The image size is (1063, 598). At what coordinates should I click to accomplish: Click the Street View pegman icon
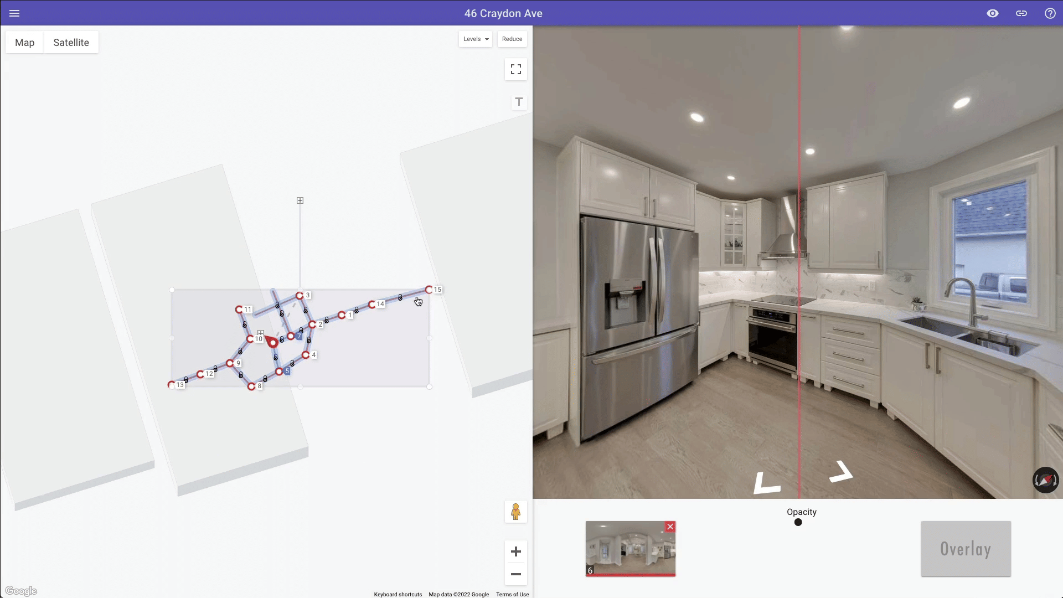(515, 512)
